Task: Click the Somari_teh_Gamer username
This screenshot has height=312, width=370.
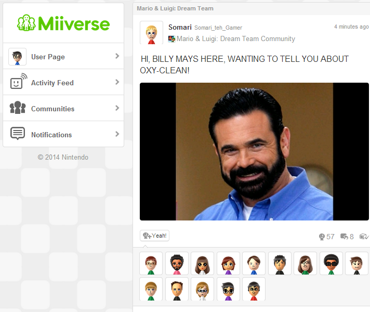Action: [x=218, y=28]
